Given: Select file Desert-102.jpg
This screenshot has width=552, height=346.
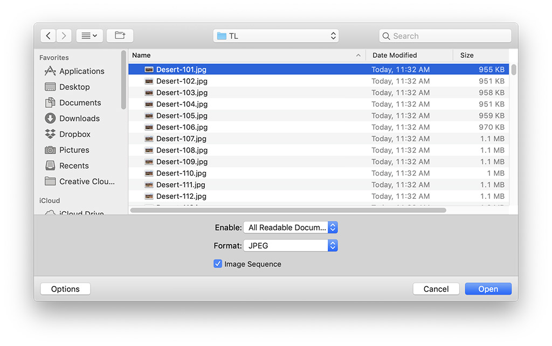Looking at the screenshot, I should pyautogui.click(x=319, y=81).
